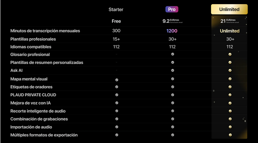
Task: Click Pro checkmark for Etiquetas de oradores
Action: [172, 87]
